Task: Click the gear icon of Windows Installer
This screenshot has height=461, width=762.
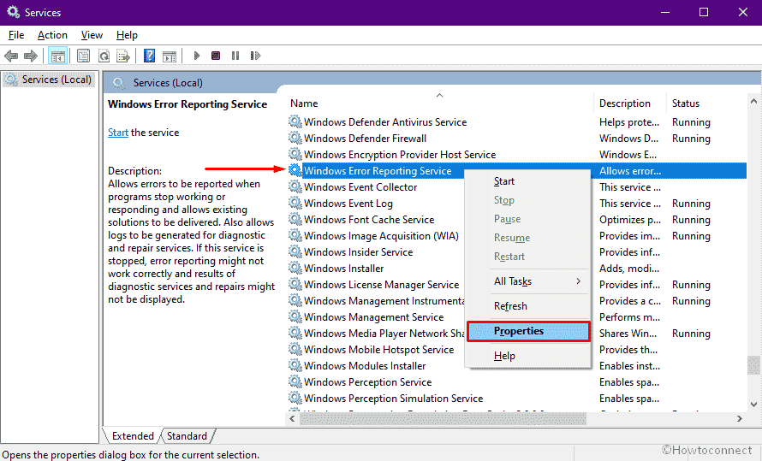Action: tap(295, 268)
